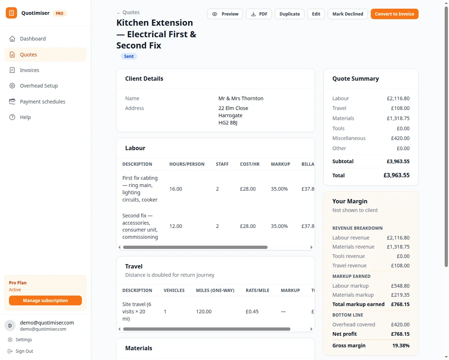449x360 pixels.
Task: Click the Sent status badge
Action: click(129, 56)
